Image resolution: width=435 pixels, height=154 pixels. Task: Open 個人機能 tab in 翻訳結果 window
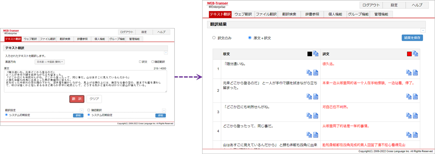point(335,14)
